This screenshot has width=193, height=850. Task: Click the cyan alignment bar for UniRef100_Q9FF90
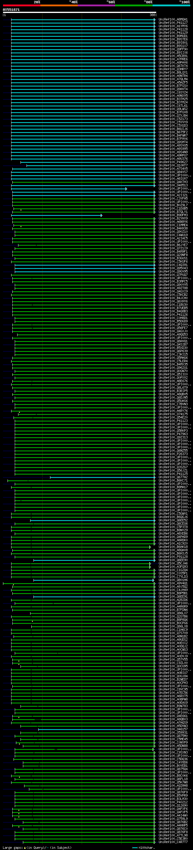pyautogui.click(x=83, y=49)
